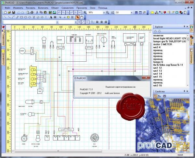Open print preview from the toolbar

coord(28,12)
